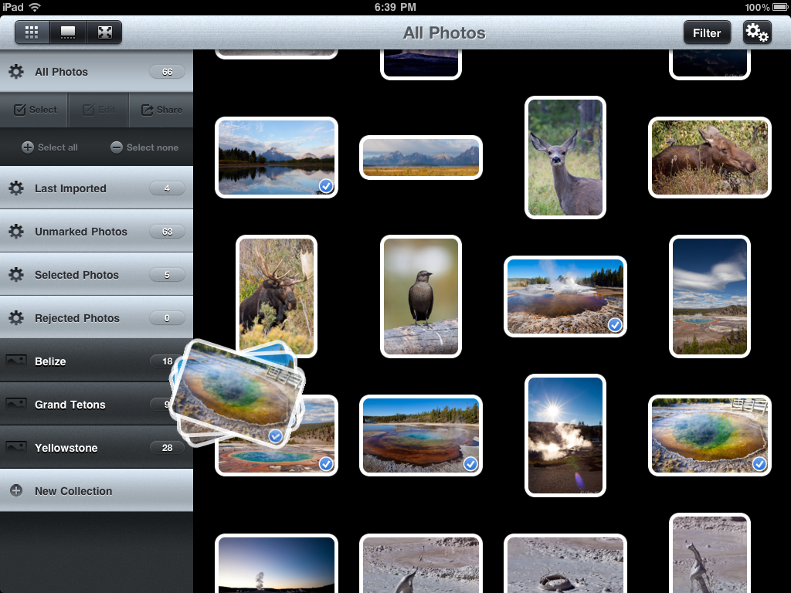Click the Yellowstone album icon
Viewport: 791px width, 593px height.
tap(16, 448)
